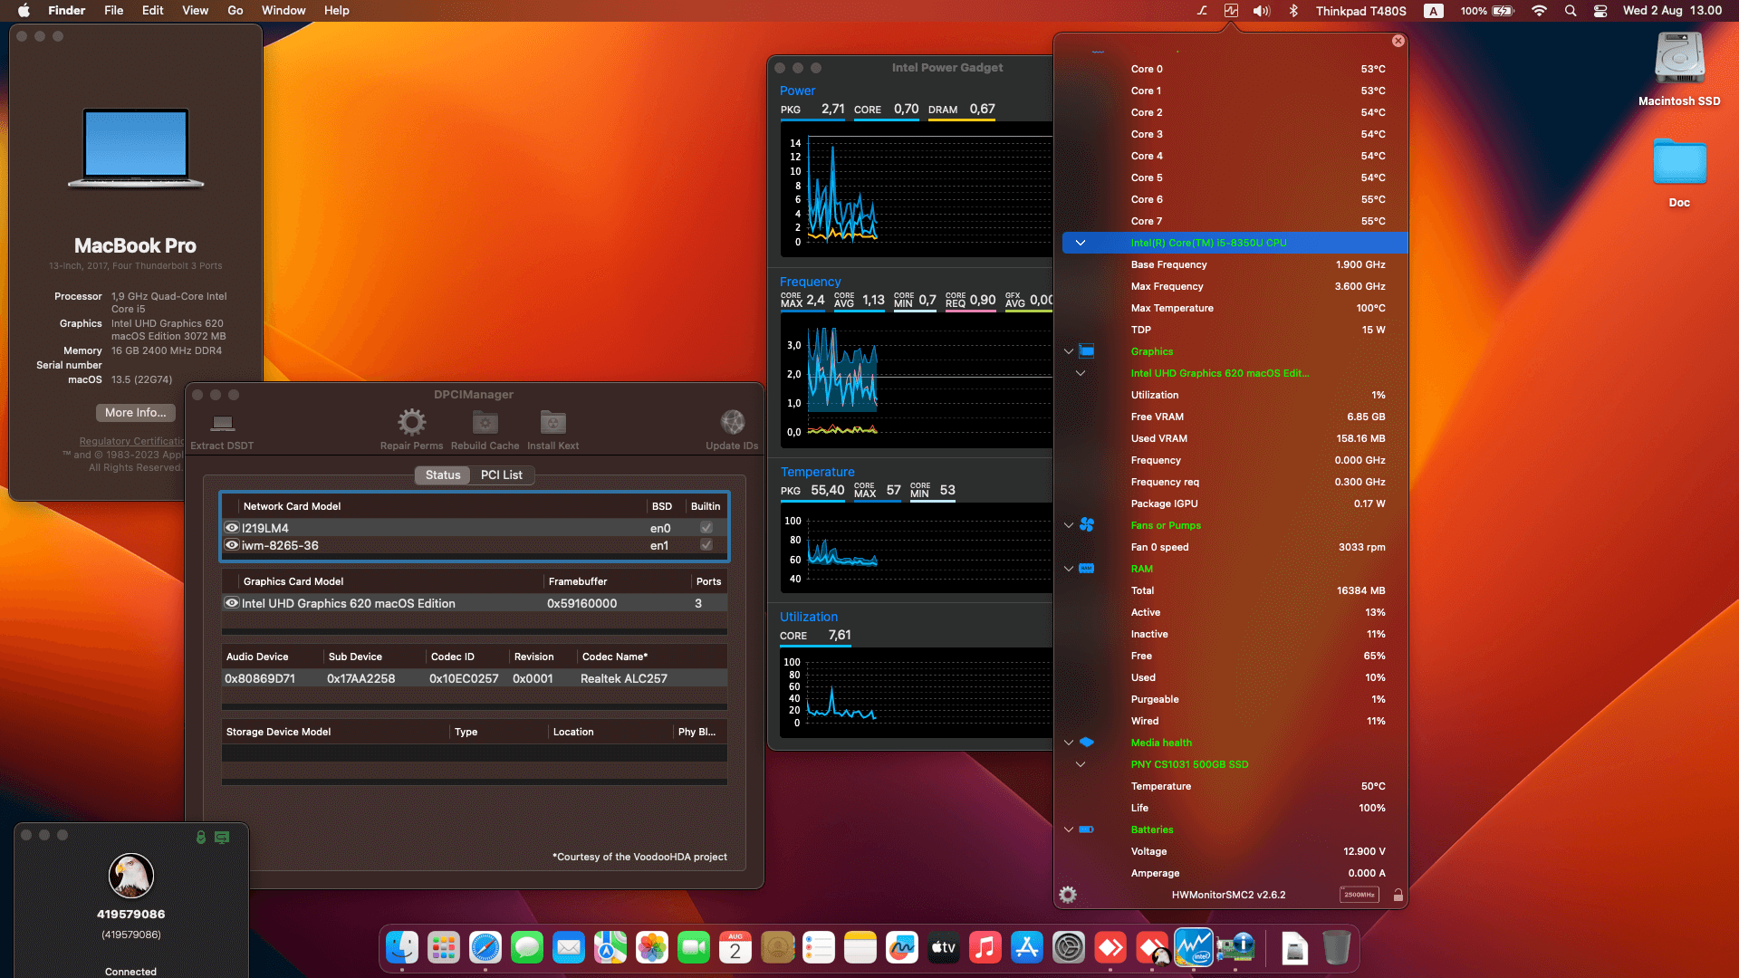Open Maps from the Dock

point(610,948)
